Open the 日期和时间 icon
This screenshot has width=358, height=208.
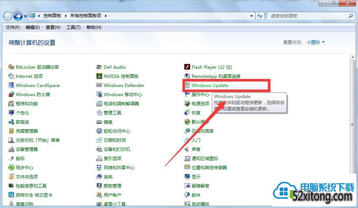tap(99, 140)
